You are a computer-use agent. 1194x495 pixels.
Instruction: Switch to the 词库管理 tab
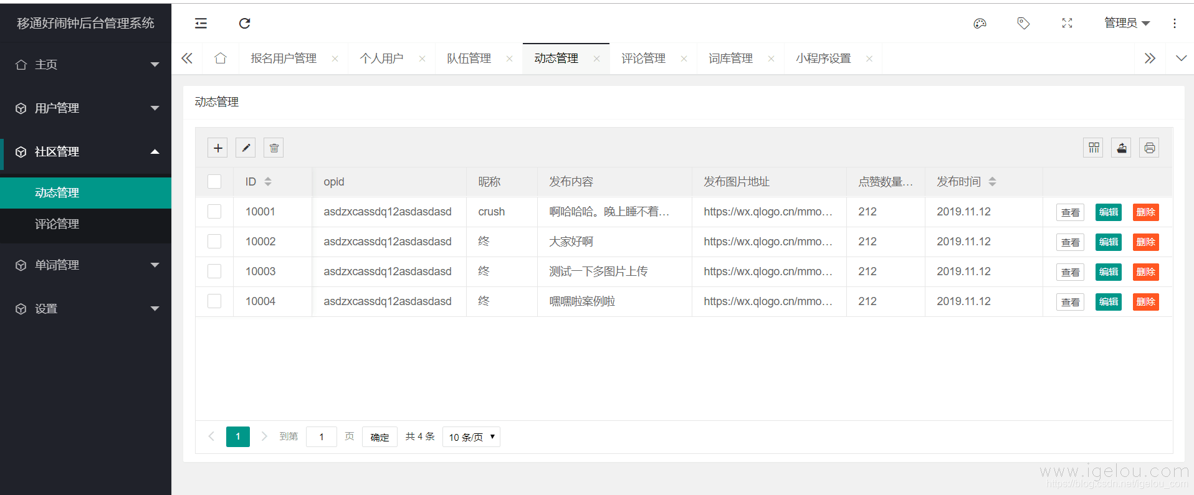[x=730, y=59]
